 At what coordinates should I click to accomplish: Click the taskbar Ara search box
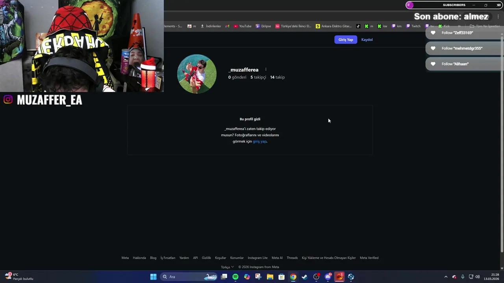click(x=189, y=277)
